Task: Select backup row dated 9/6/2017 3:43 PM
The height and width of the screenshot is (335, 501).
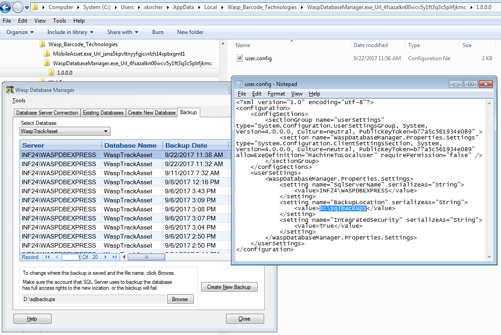Action: point(125,191)
